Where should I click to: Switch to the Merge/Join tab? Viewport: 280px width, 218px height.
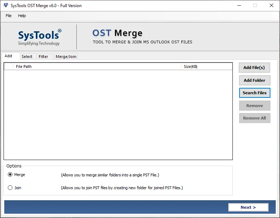click(66, 57)
